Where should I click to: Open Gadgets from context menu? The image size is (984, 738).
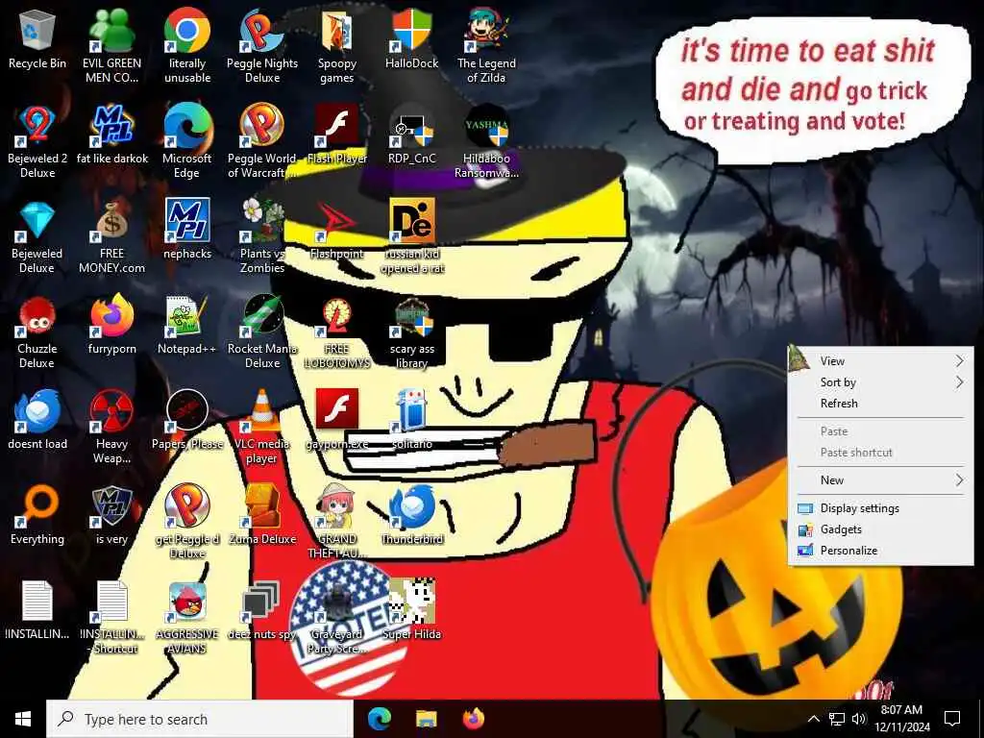pyautogui.click(x=880, y=529)
